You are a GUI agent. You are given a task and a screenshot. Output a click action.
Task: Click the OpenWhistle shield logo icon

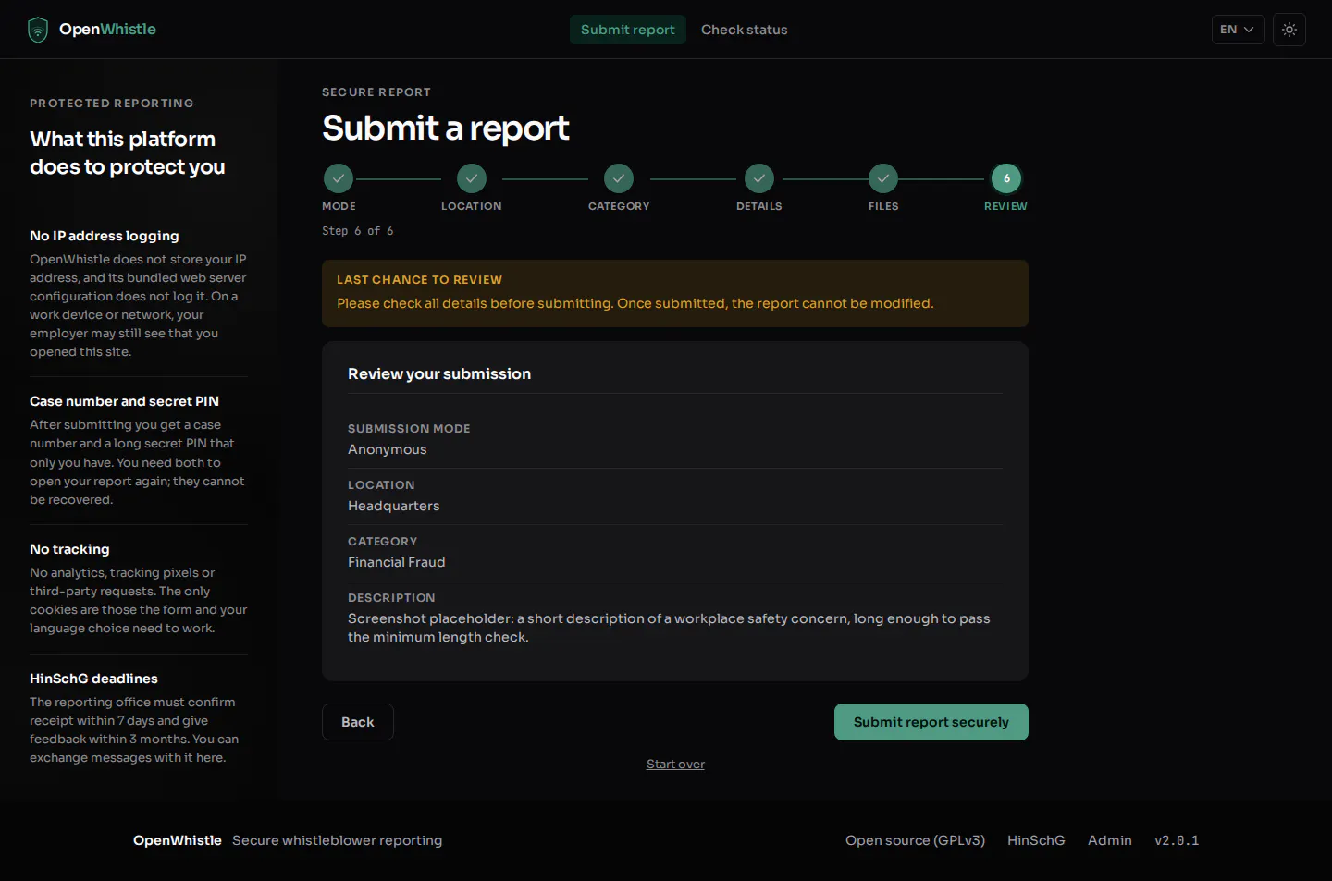tap(38, 30)
